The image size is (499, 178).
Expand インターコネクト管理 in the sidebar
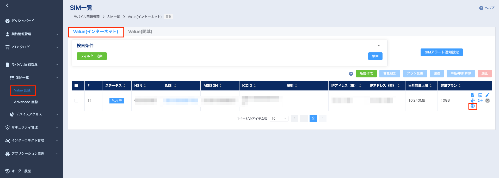32,140
